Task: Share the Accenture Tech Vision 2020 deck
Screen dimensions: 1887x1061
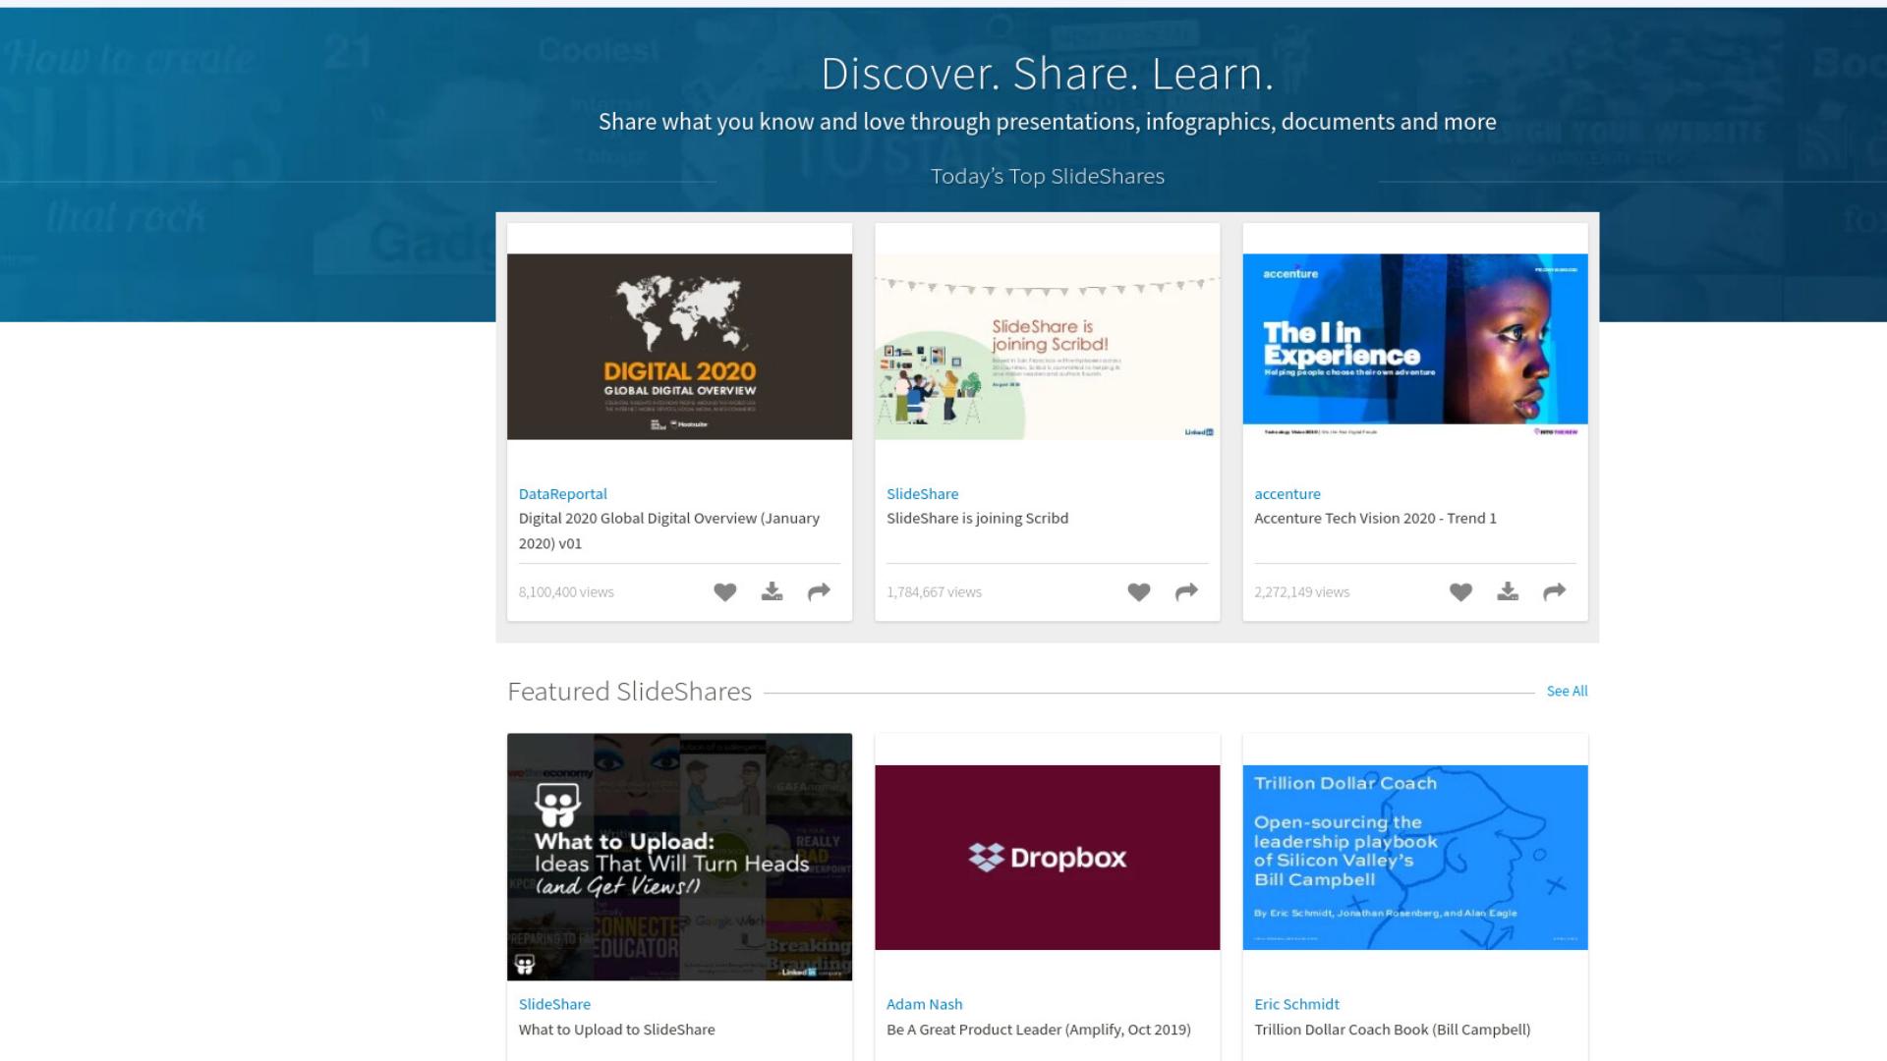Action: point(1554,591)
